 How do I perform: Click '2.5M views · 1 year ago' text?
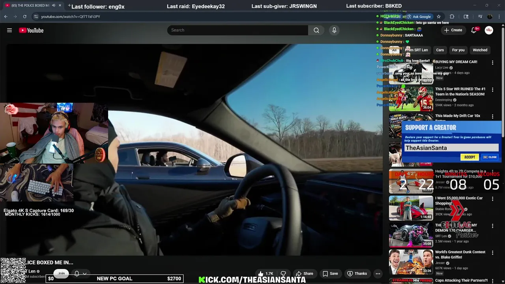tap(452, 241)
